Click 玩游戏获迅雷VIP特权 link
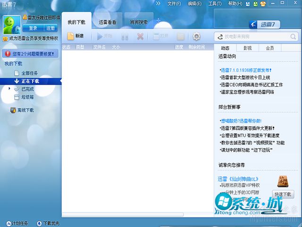The width and height of the screenshot is (302, 227). tap(240, 185)
